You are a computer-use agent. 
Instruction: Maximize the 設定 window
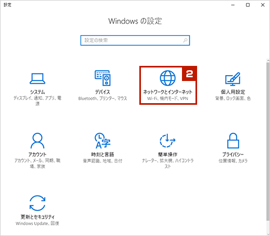248,5
